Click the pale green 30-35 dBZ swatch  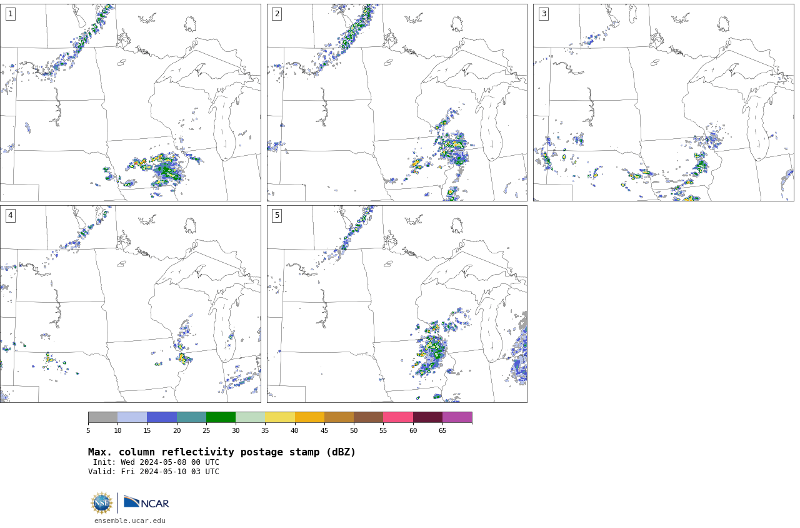tap(251, 417)
